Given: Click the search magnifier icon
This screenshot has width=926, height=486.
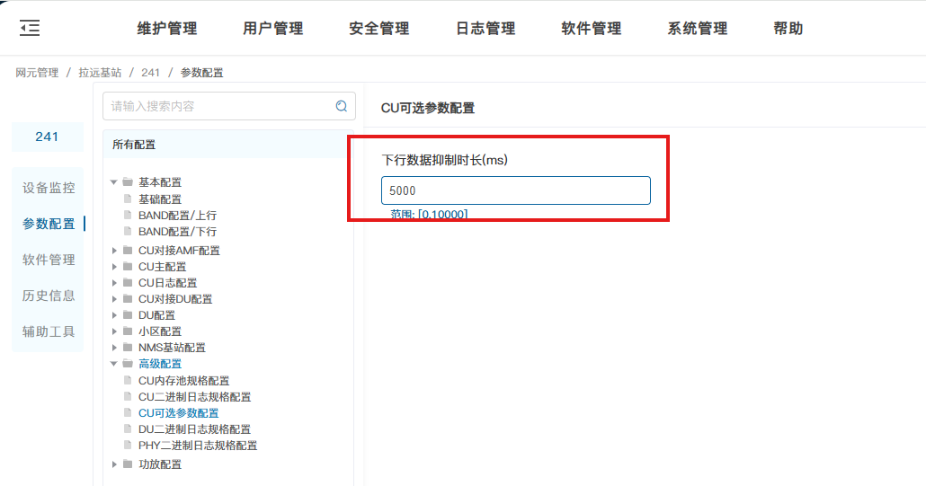Looking at the screenshot, I should click(x=342, y=106).
